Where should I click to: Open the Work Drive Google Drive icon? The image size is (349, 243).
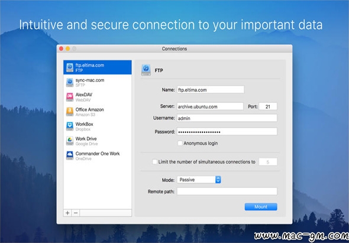[70, 141]
